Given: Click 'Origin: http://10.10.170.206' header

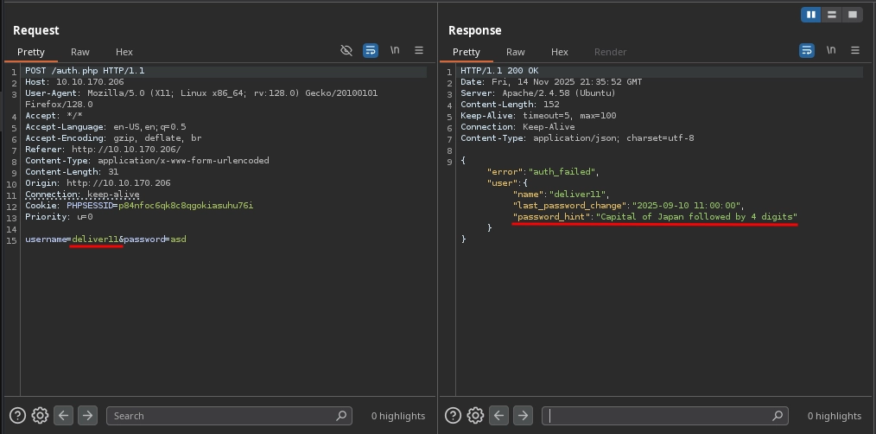Looking at the screenshot, I should 98,183.
